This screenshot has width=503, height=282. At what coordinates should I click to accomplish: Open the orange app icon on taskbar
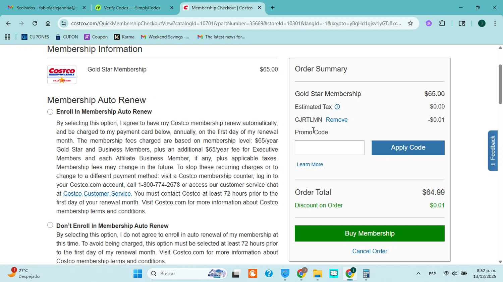(253, 274)
